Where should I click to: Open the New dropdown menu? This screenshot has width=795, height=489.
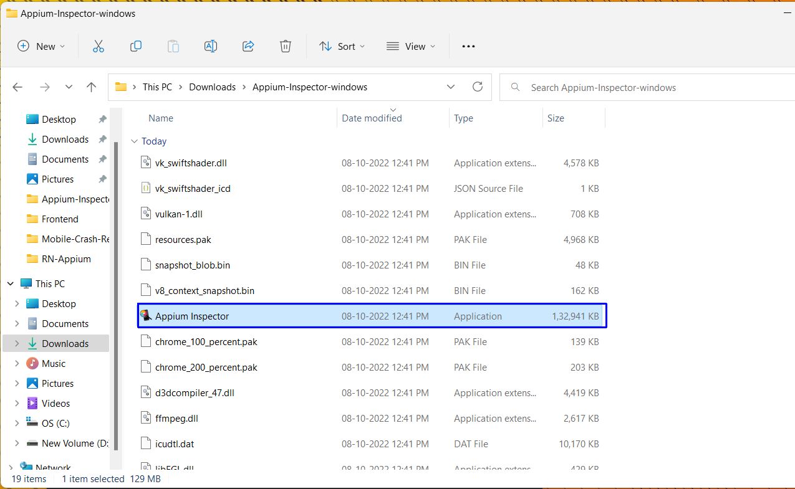click(x=41, y=46)
